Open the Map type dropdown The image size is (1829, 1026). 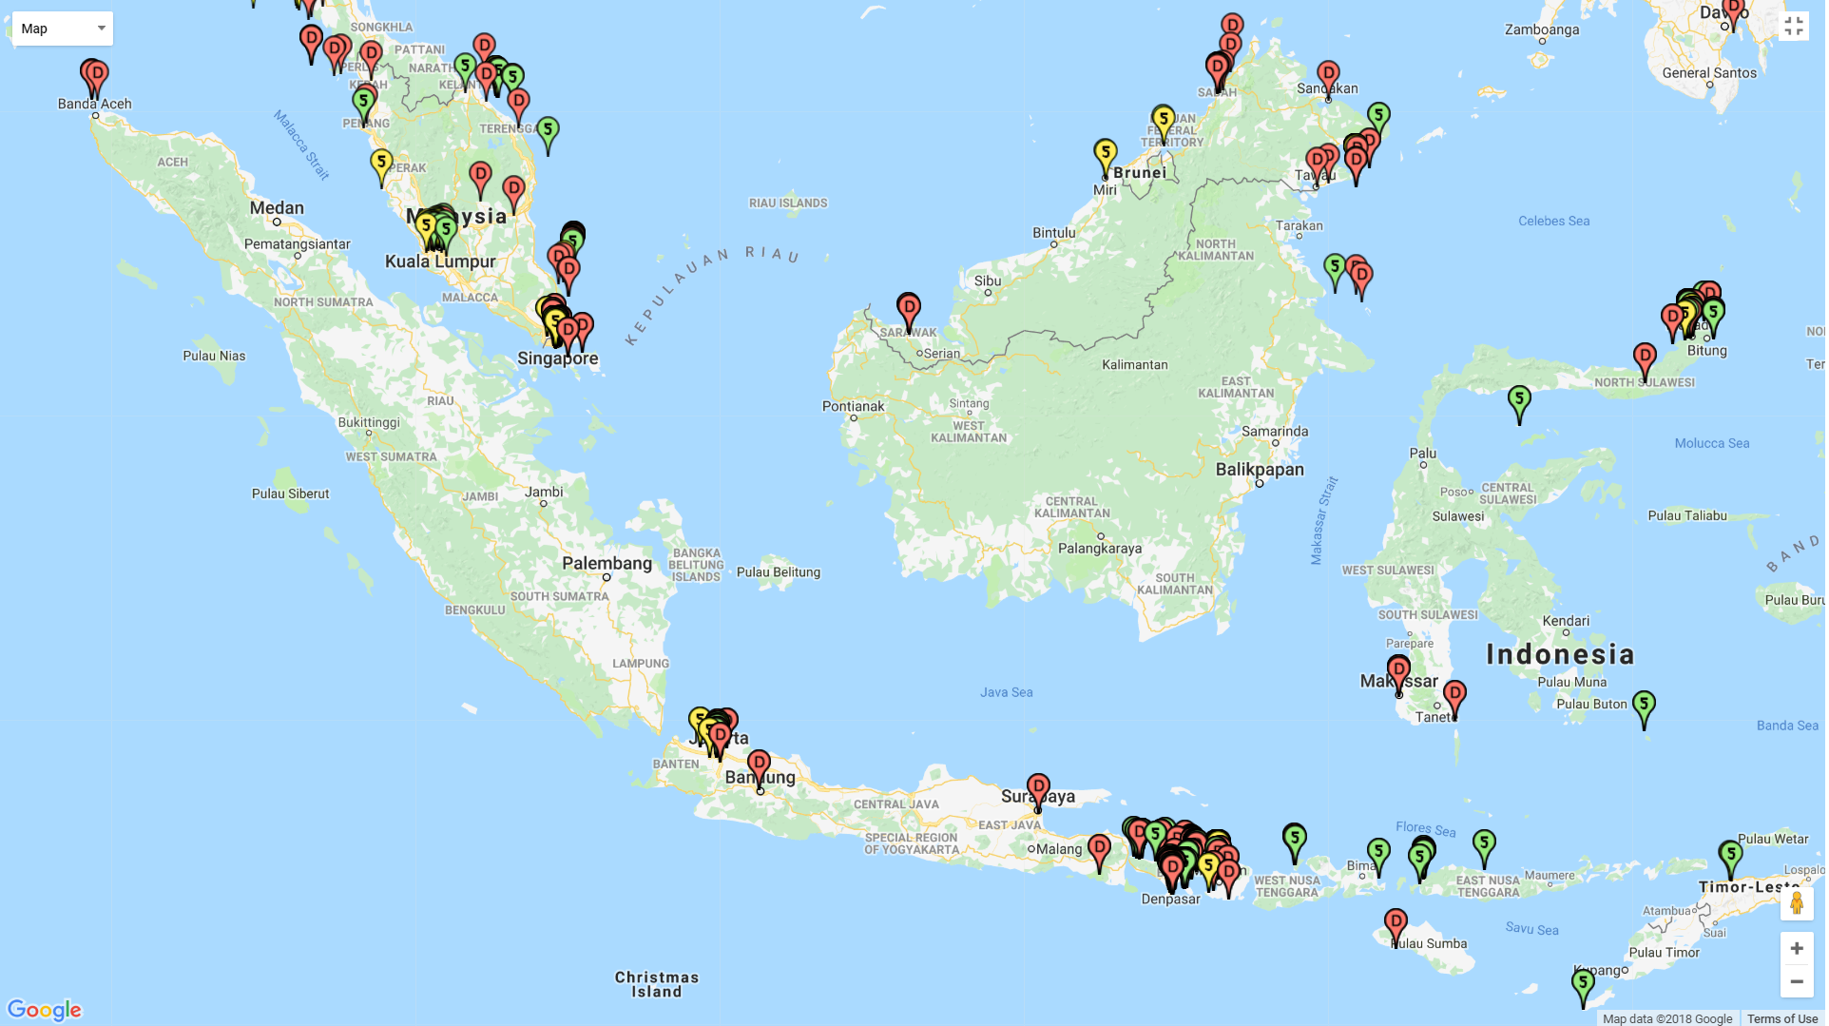[x=63, y=29]
